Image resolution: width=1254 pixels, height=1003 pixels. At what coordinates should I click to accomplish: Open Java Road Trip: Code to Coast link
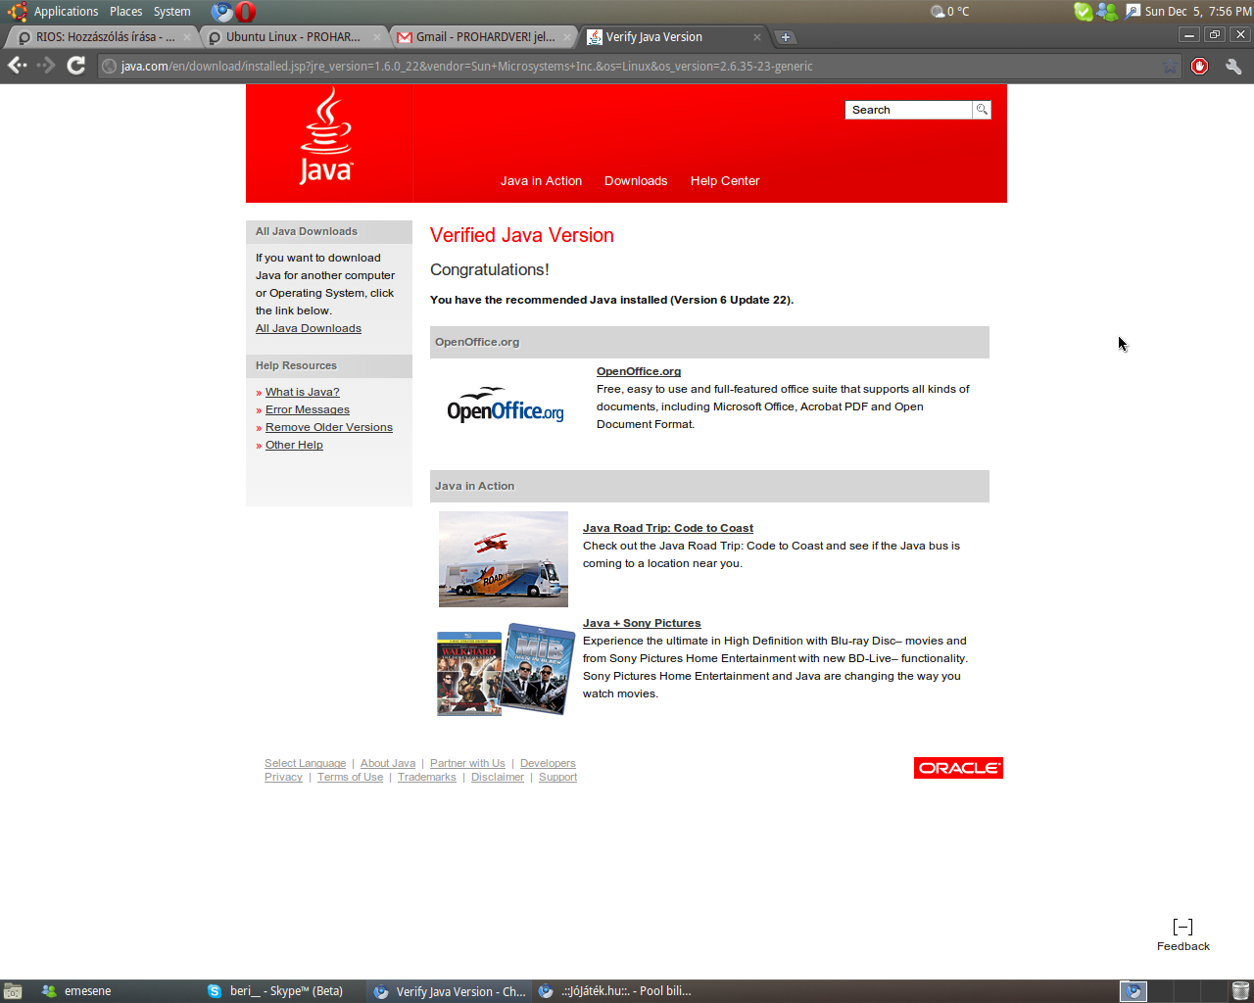[668, 528]
